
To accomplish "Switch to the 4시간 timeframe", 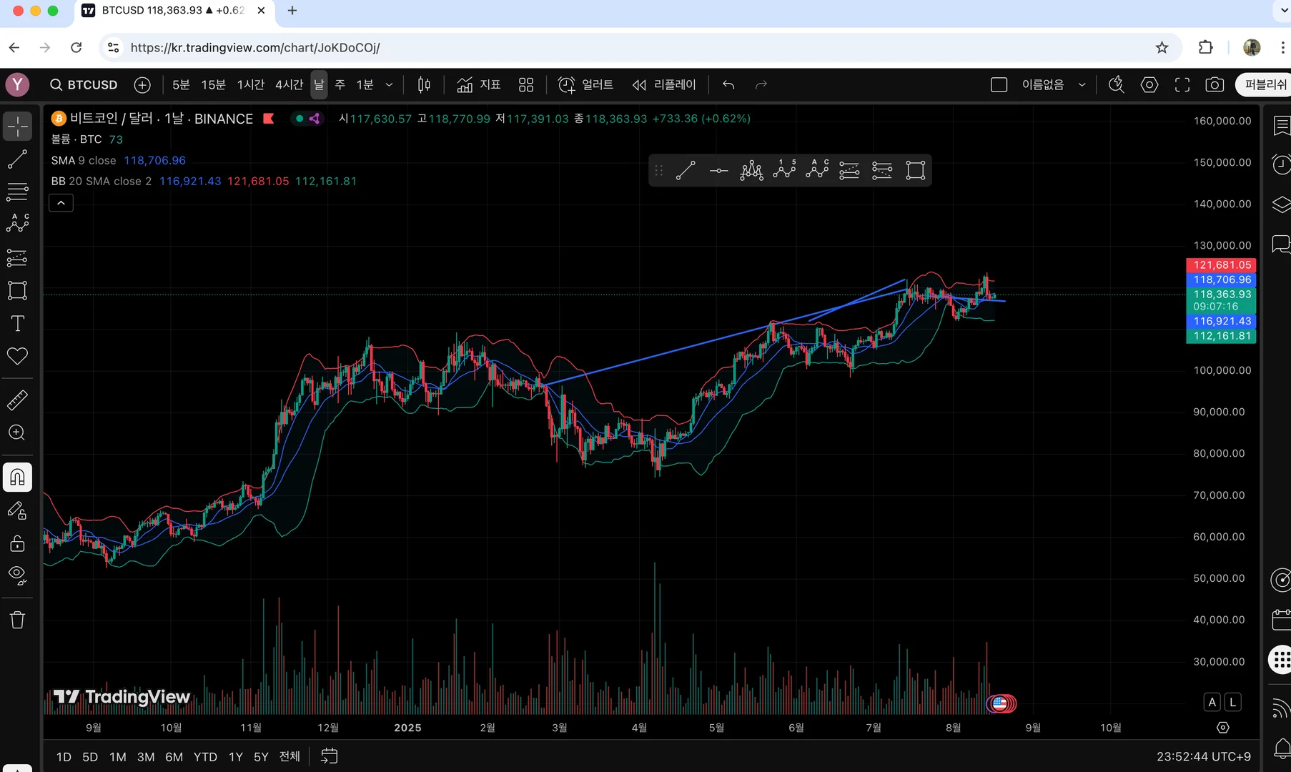I will coord(290,85).
